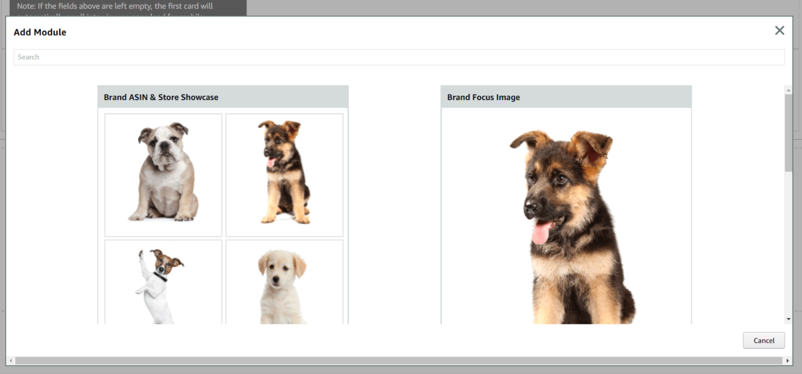Click the German Shepherd puppy tile in the showcase
This screenshot has height=374, width=802.
(284, 175)
